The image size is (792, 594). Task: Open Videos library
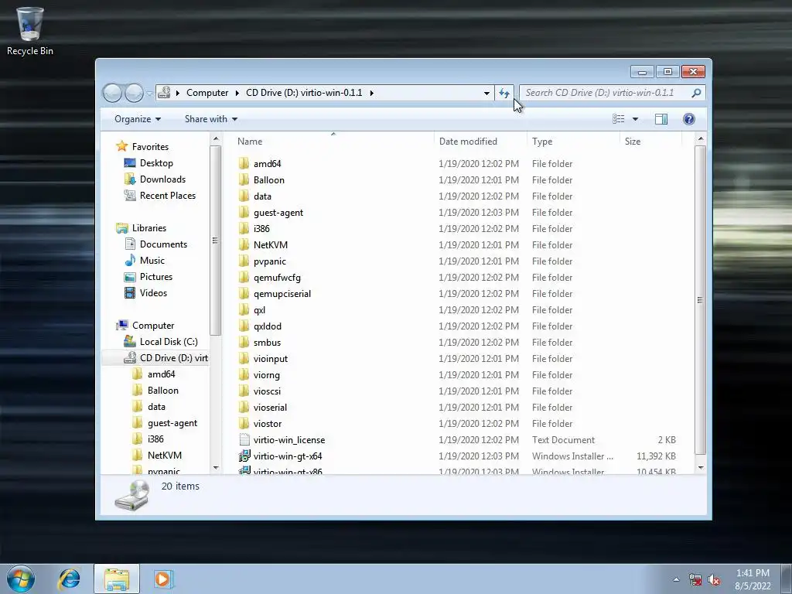coord(153,293)
